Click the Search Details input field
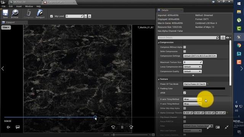This screenshot has width=244, height=137. tap(187, 38)
